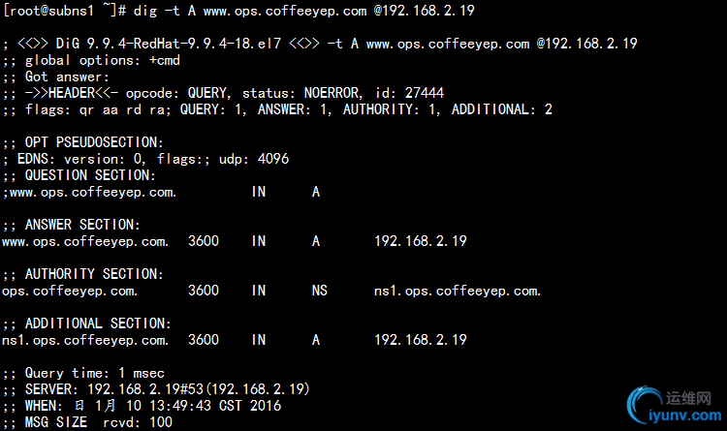The height and width of the screenshot is (431, 727).
Task: Click the 'AUTHORITY SECTION' heading
Action: [93, 274]
